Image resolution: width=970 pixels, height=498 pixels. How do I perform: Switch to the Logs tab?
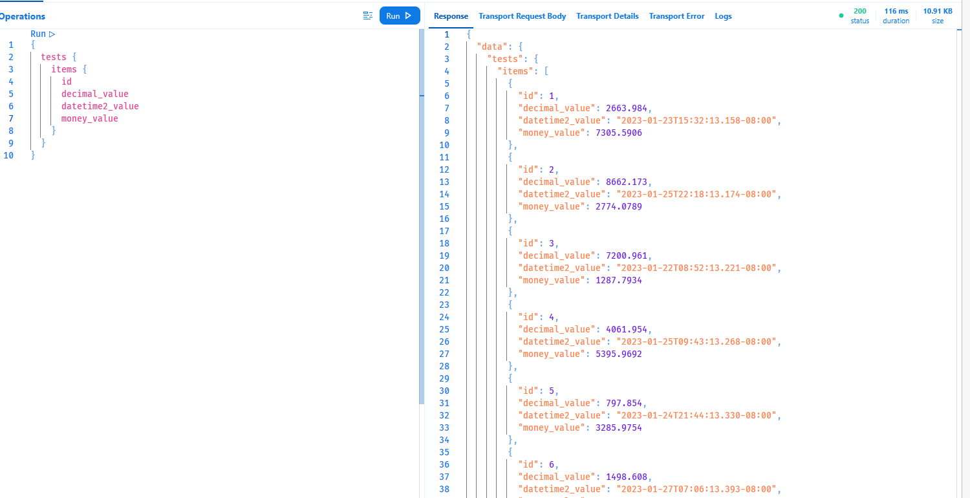click(723, 16)
